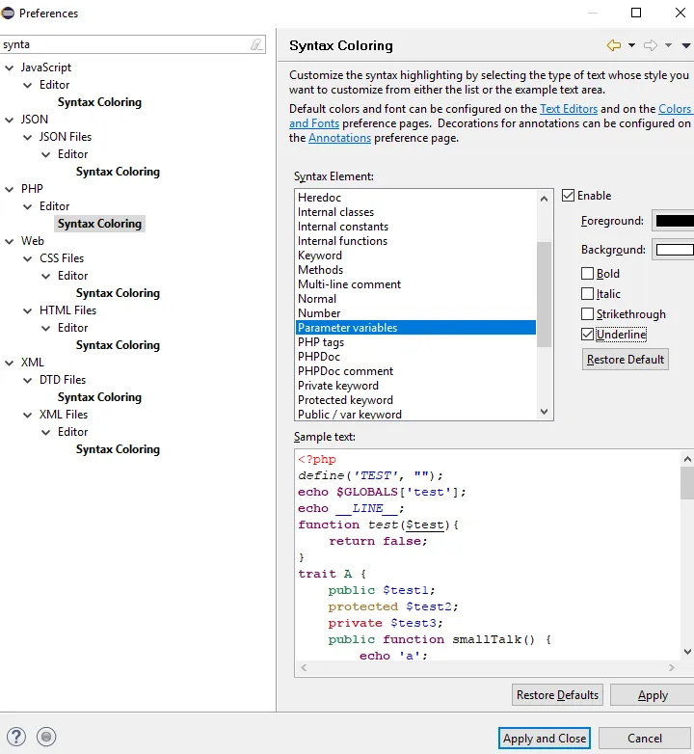Screen dimensions: 694x754
Task: Click the Restore Defaults button
Action: 557,695
